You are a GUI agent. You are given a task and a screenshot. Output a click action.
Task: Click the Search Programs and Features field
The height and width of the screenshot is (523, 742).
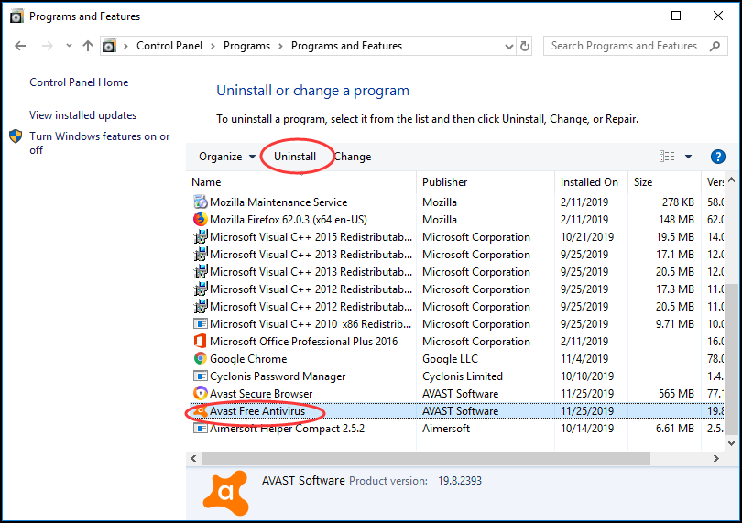(636, 46)
